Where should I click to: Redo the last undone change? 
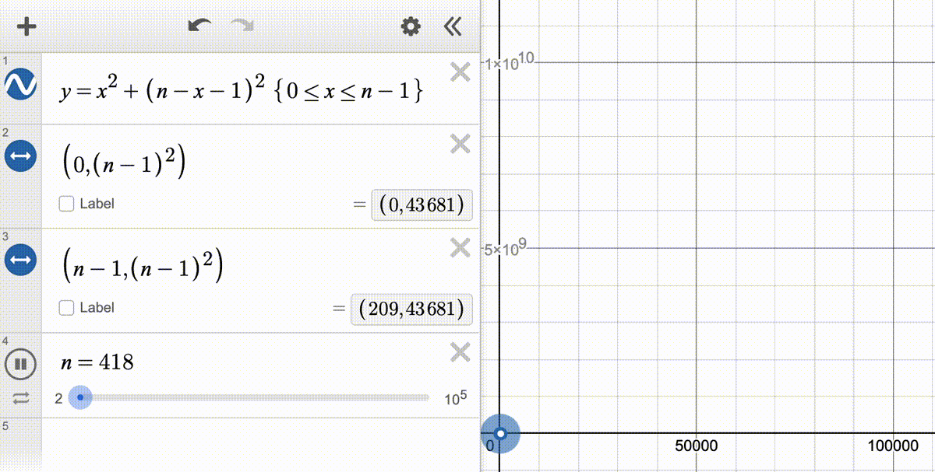pyautogui.click(x=242, y=26)
